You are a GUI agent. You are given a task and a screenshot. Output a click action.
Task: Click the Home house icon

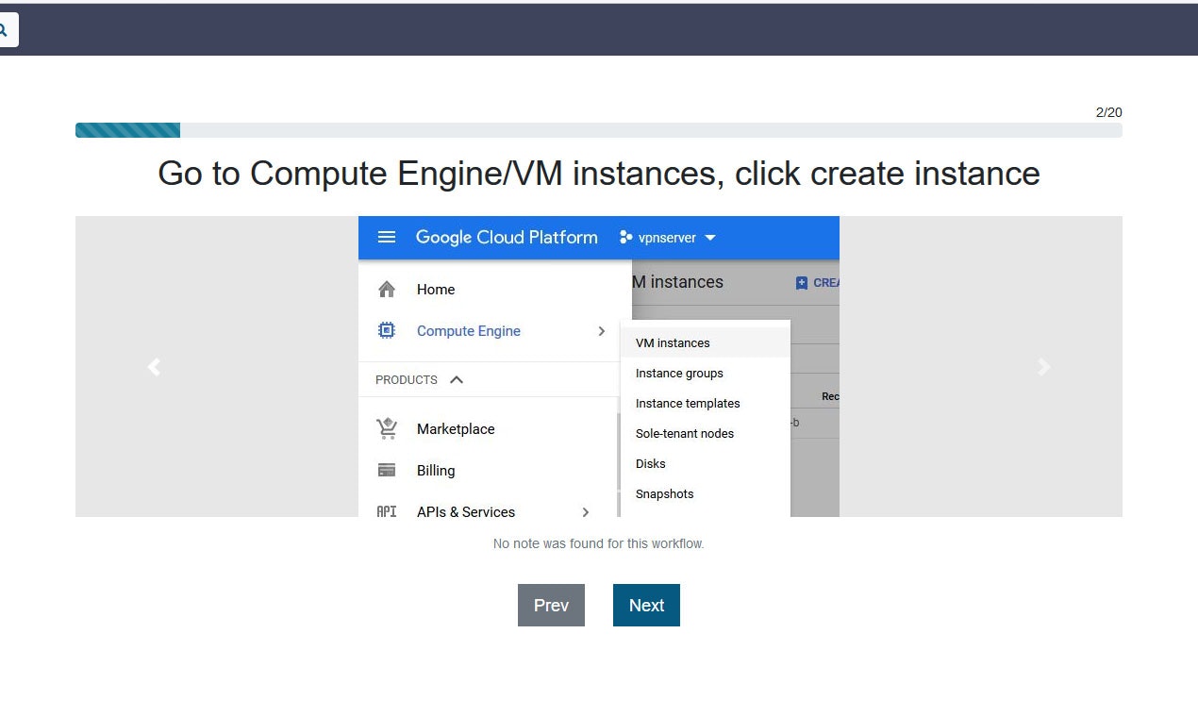(x=387, y=290)
